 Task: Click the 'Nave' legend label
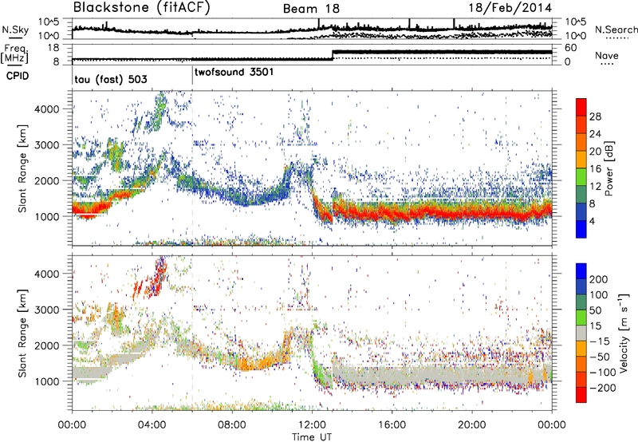(x=607, y=55)
